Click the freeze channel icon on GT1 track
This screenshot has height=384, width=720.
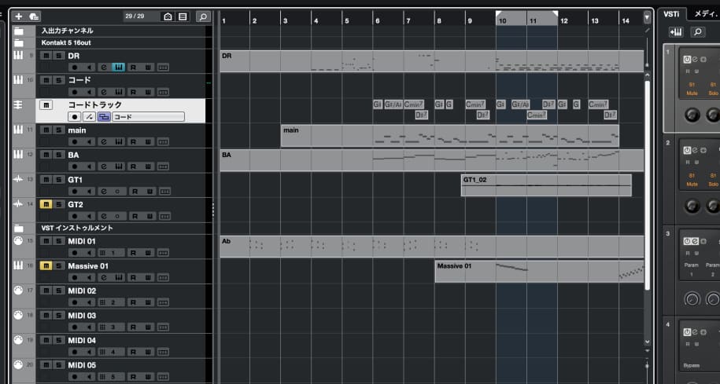[118, 192]
